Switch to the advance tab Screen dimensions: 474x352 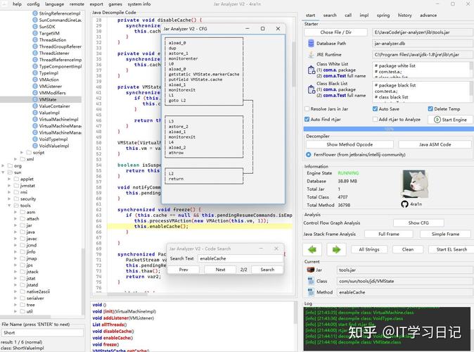428,15
